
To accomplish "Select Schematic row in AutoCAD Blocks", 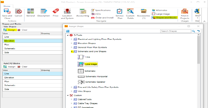I will pos(33,85).
